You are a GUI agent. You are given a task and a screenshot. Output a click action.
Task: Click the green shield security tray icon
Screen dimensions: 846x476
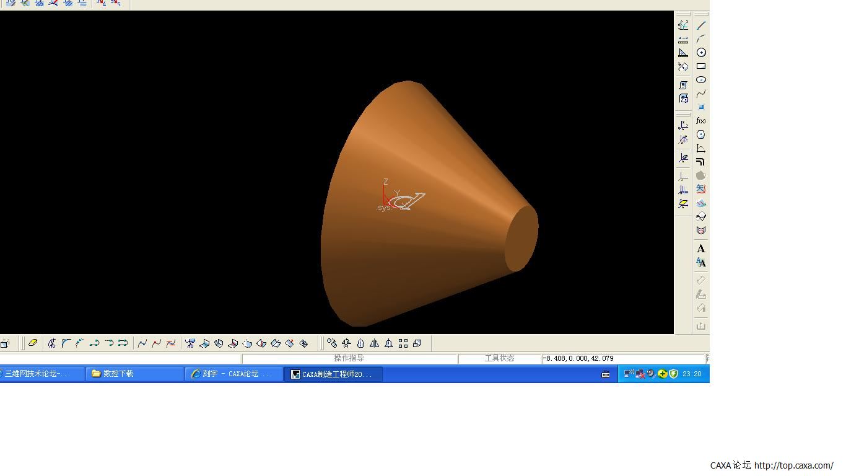tap(674, 374)
